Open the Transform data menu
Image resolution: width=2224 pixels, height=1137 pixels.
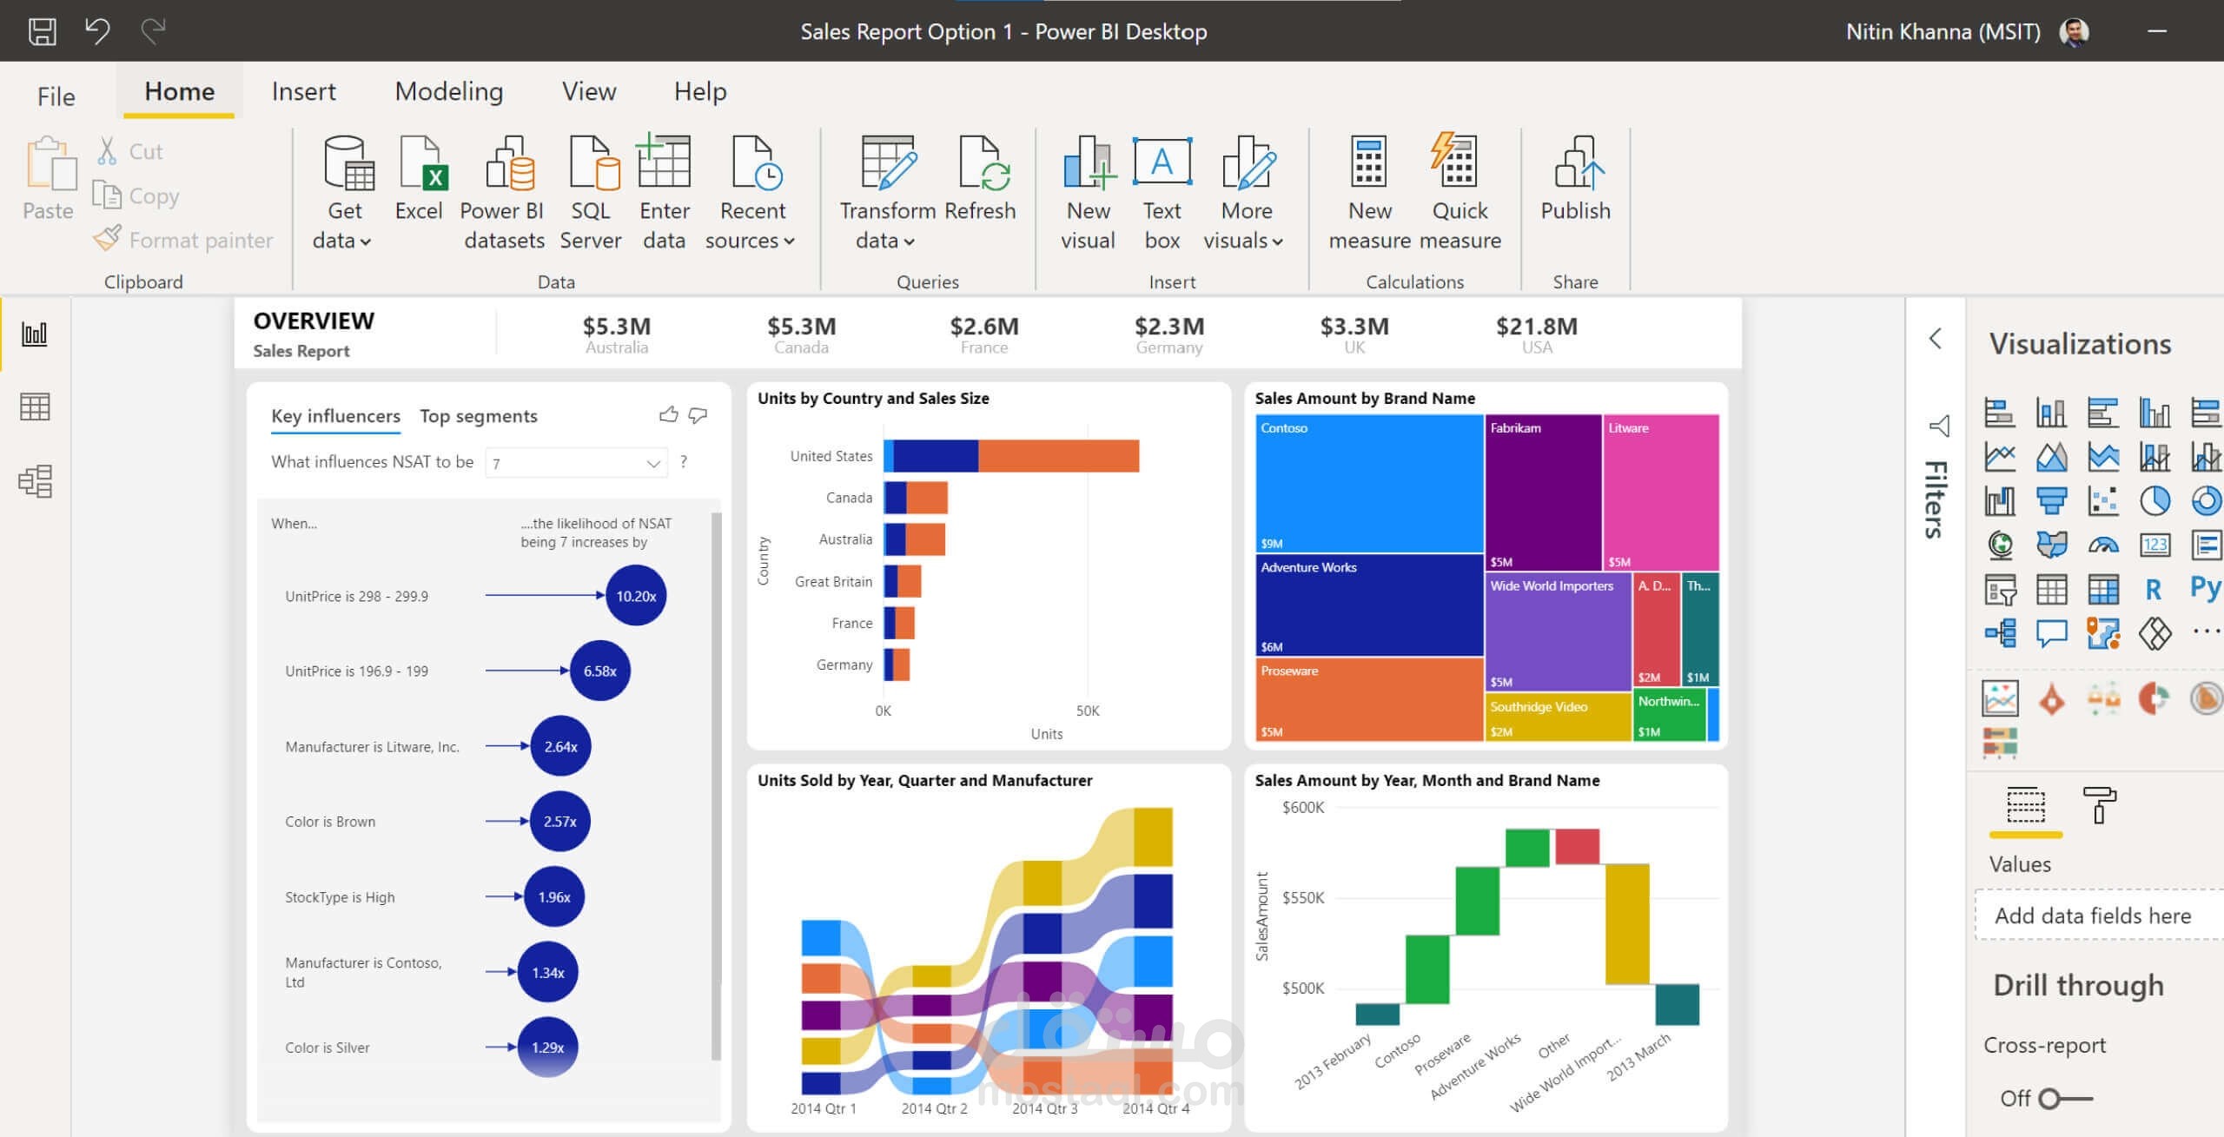[x=886, y=192]
